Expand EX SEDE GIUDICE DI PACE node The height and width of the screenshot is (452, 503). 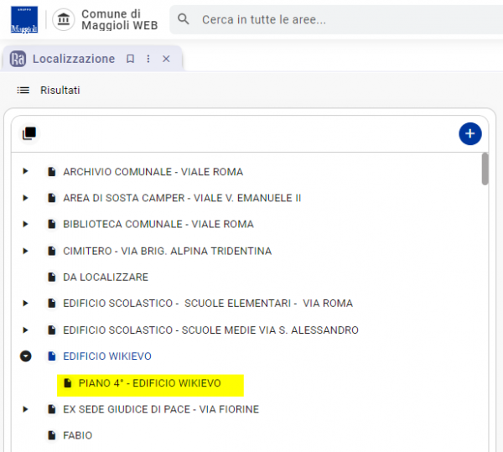pyautogui.click(x=25, y=409)
